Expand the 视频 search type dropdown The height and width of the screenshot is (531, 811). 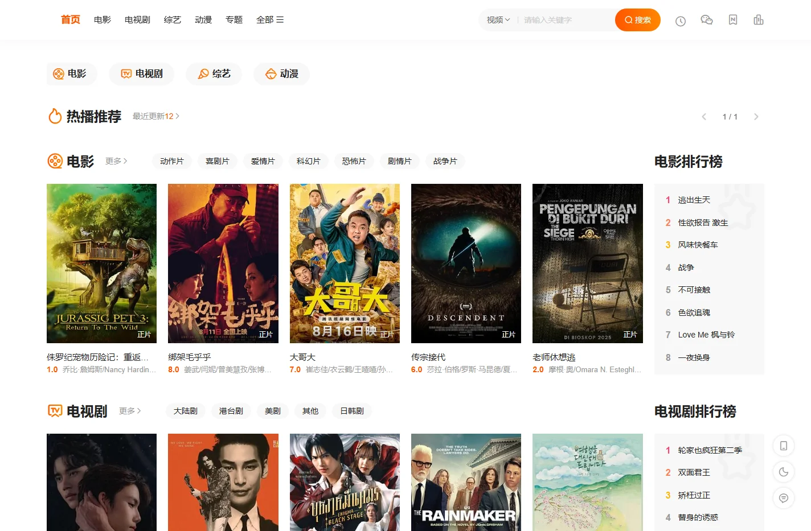click(498, 20)
